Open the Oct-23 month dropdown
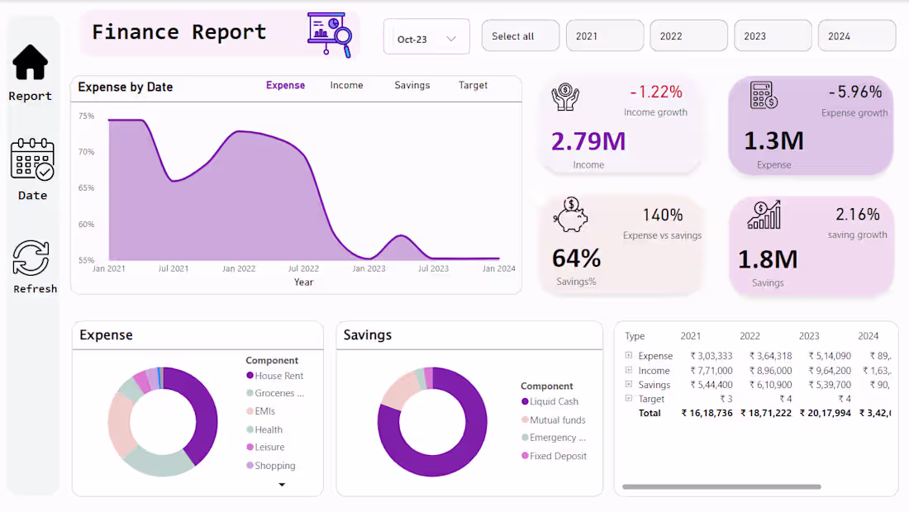The image size is (909, 512). point(426,38)
